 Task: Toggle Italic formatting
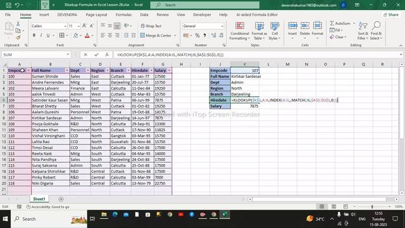click(x=40, y=35)
